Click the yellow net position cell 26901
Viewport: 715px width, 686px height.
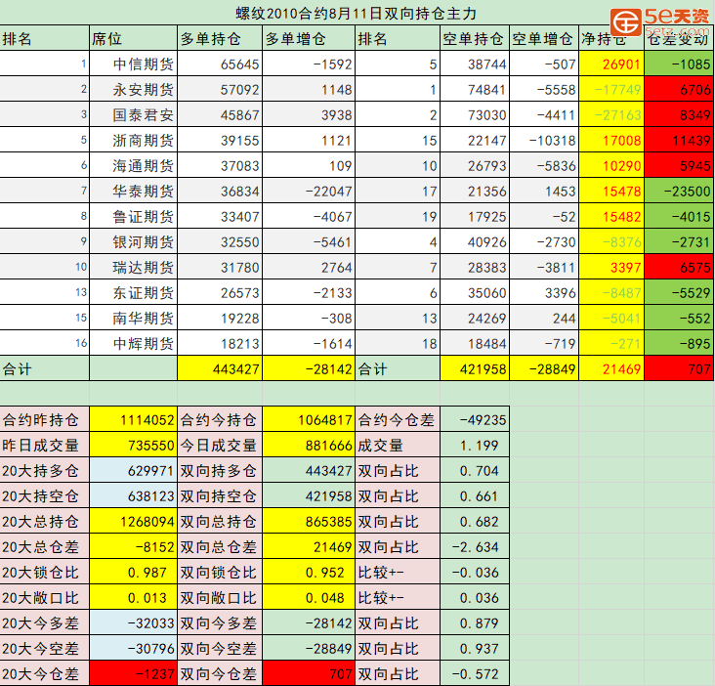pos(610,64)
